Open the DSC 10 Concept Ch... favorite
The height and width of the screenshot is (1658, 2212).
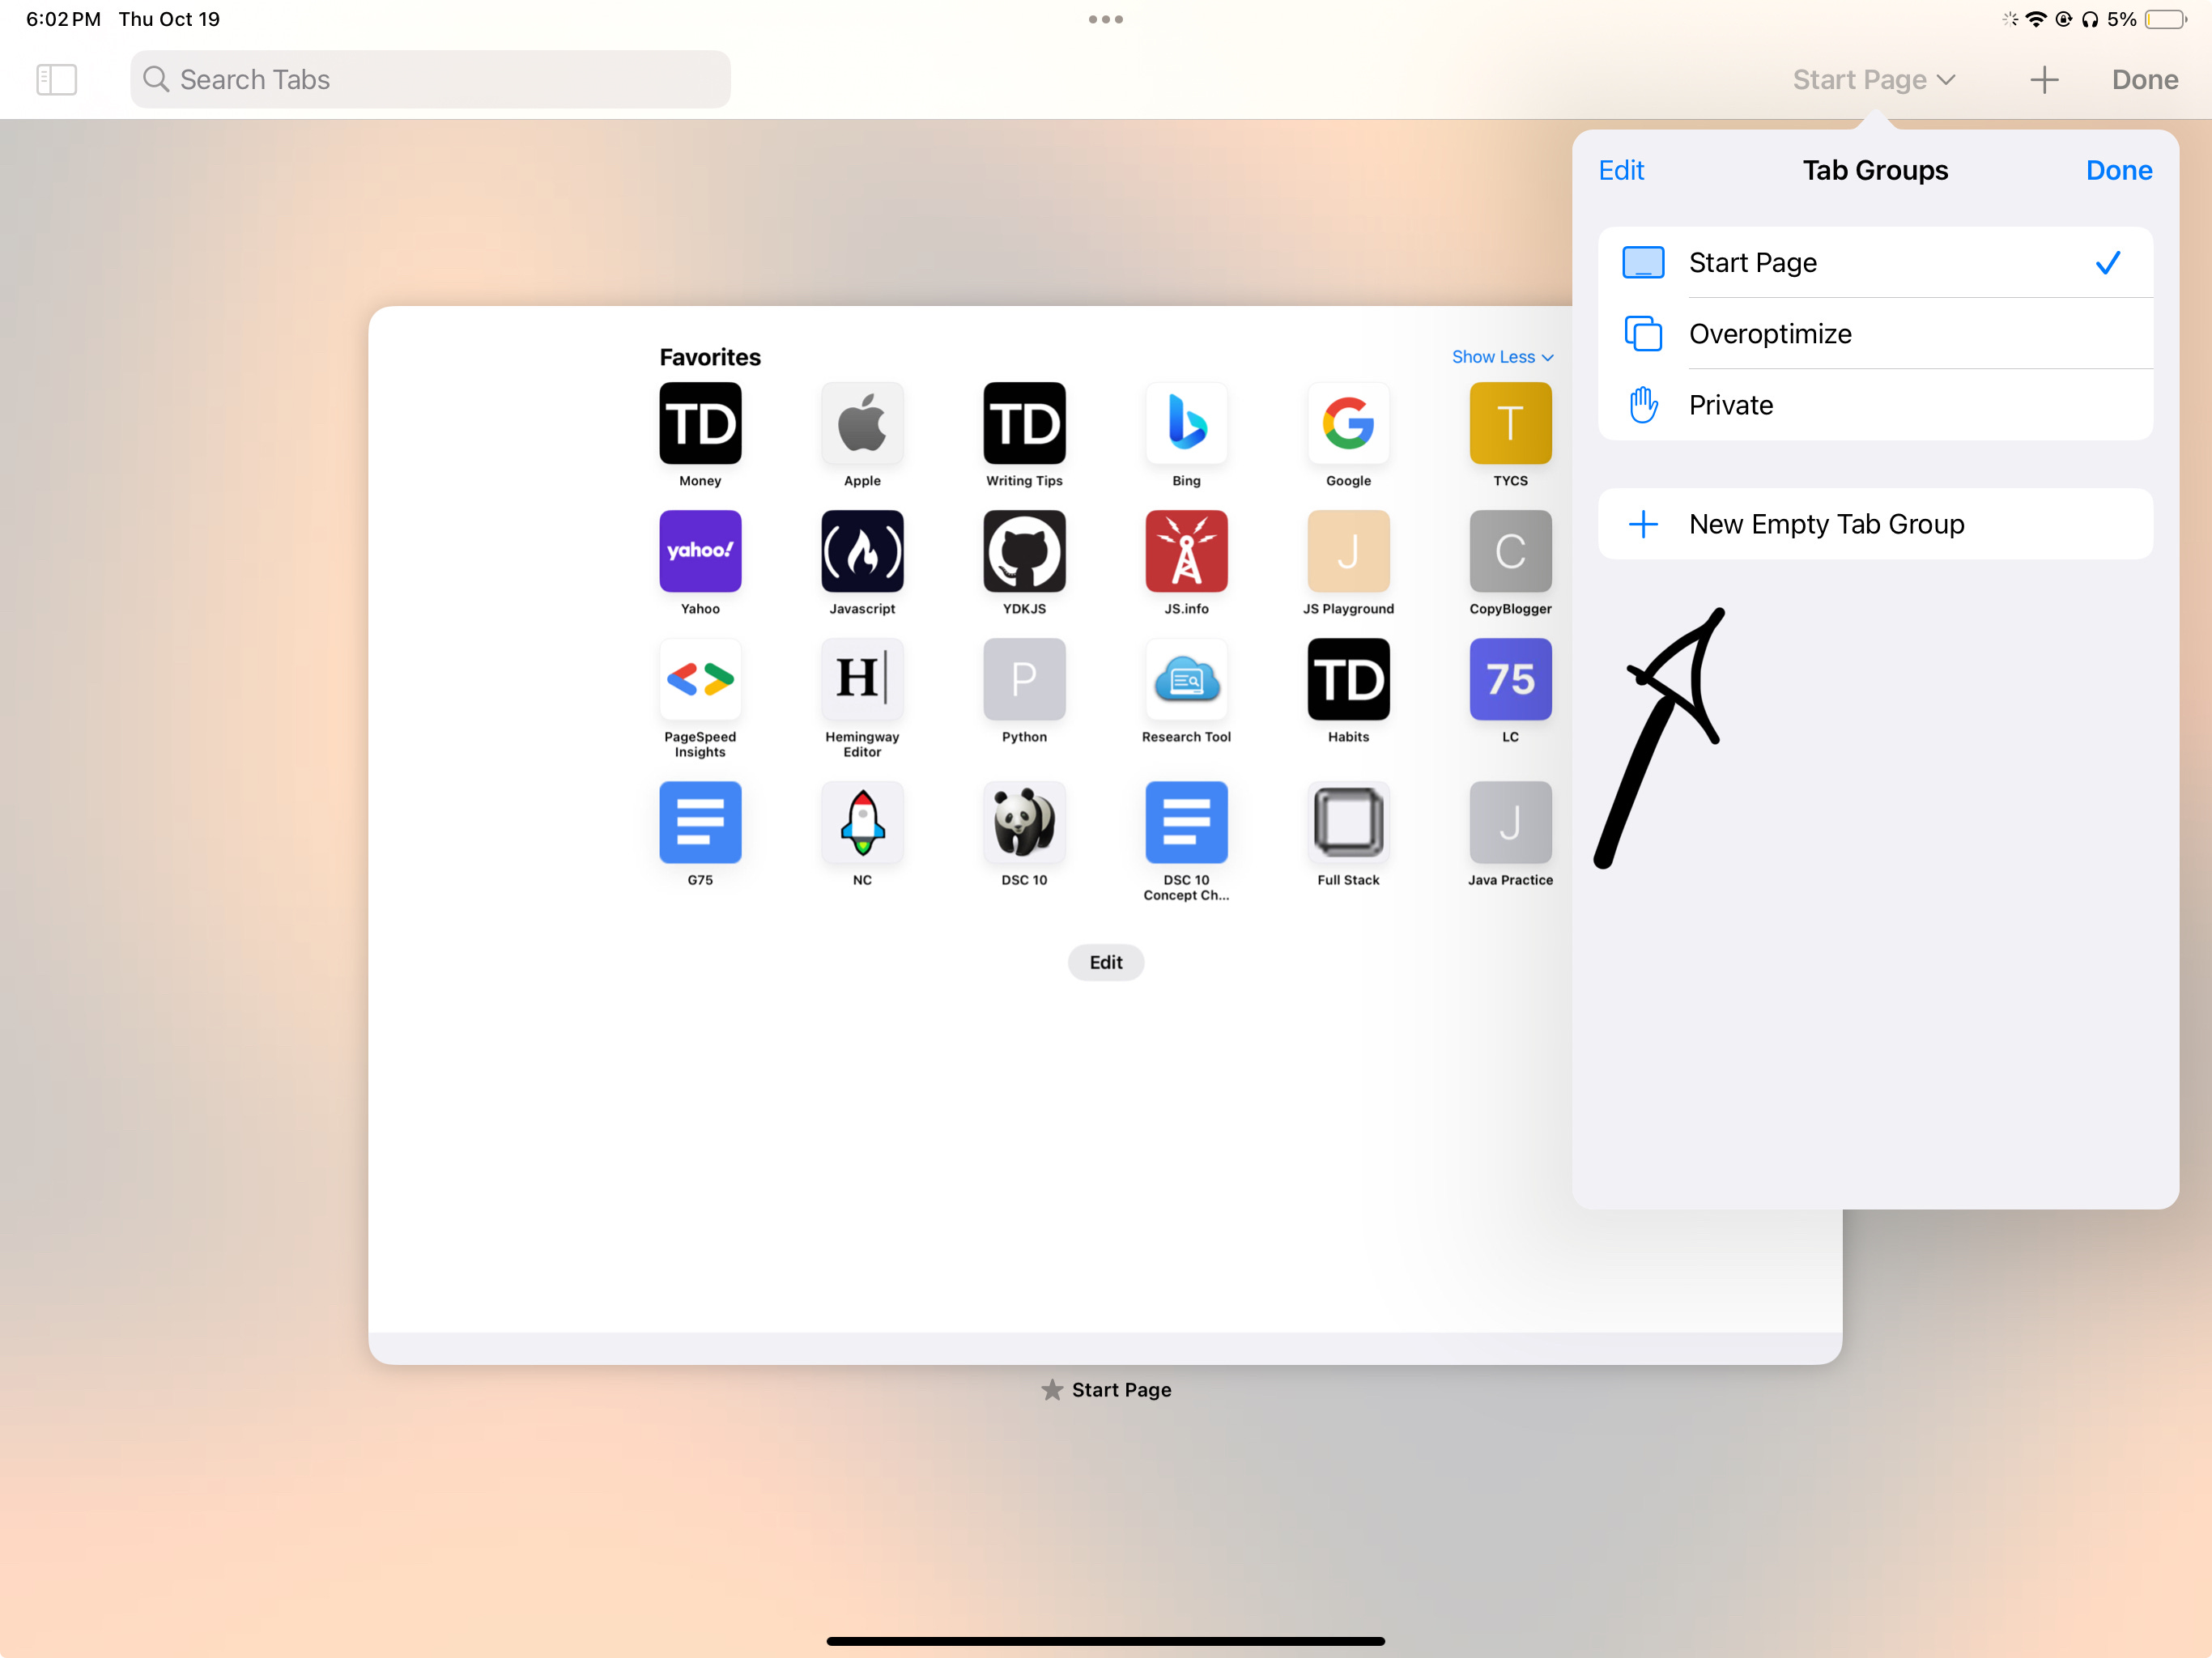coord(1186,822)
